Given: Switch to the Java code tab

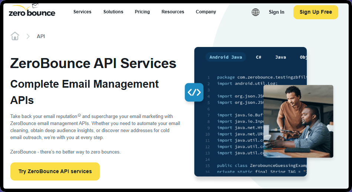Looking at the screenshot, I should [x=281, y=57].
